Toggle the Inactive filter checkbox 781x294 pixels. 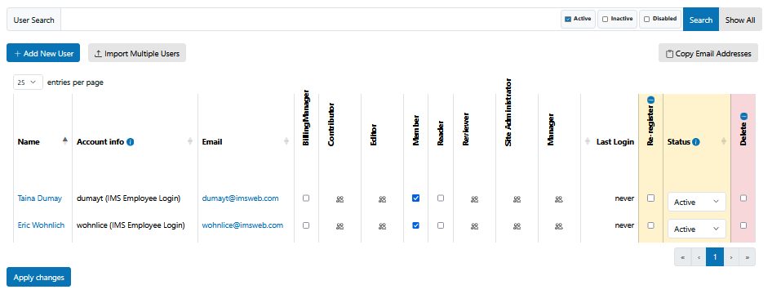pos(606,19)
